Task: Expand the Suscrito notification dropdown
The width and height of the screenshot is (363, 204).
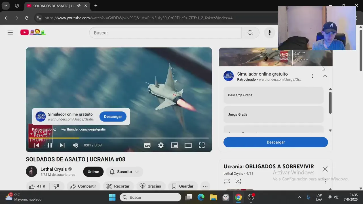Action: (124, 172)
